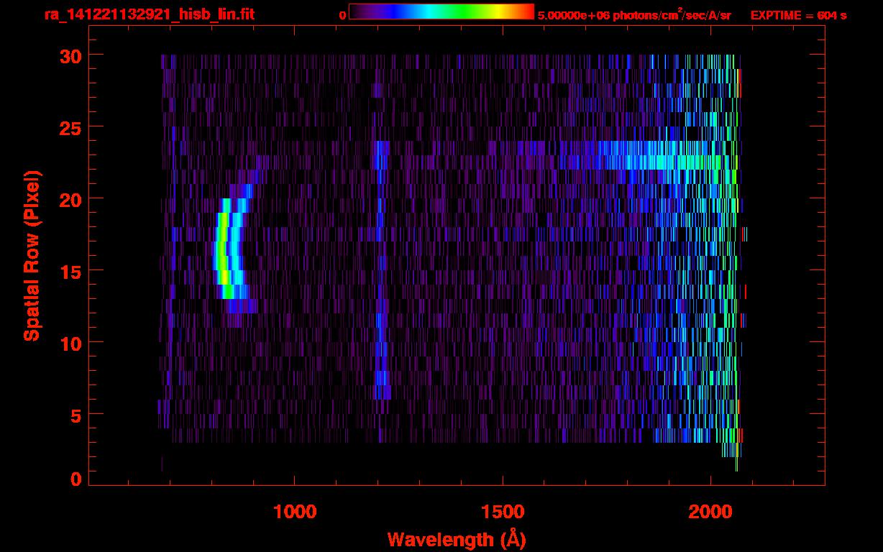Click the Spatial Row (Pixel) axis title
This screenshot has width=883, height=552.
(31, 255)
